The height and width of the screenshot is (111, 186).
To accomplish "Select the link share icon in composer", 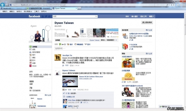I will click(x=75, y=44).
